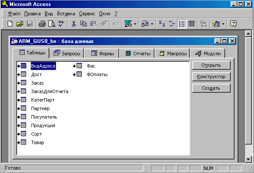Click the linked table icon beside Товар
The width and height of the screenshot is (254, 173).
(x=22, y=142)
